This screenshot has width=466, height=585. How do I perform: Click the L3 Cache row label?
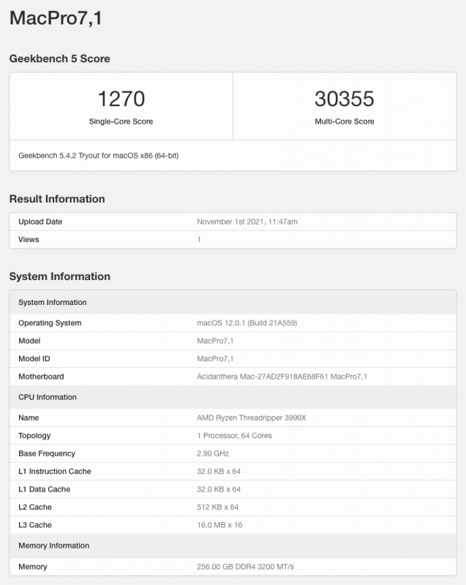tap(35, 525)
